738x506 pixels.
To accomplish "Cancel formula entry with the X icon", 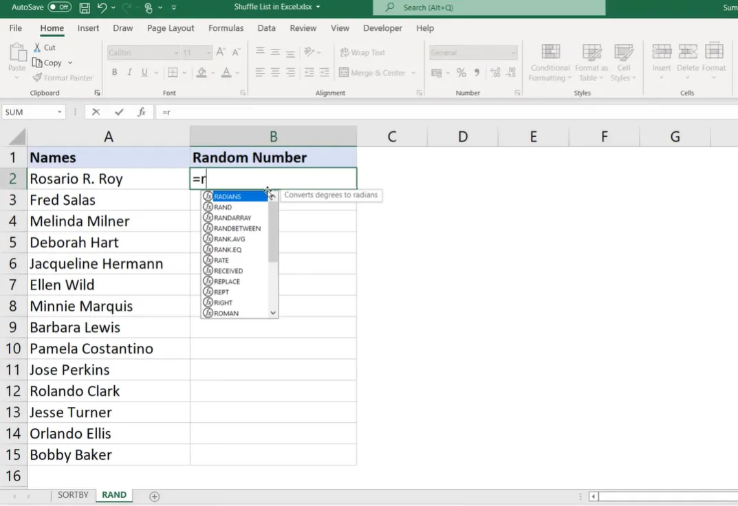I will tap(96, 112).
